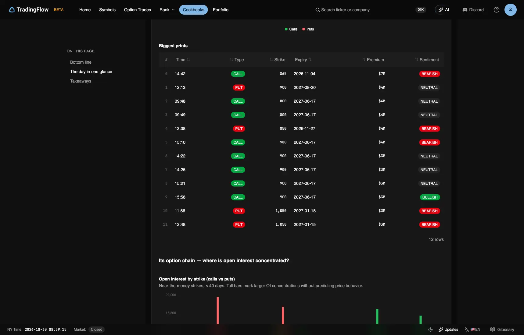Select the Cookbooks tab
This screenshot has height=335, width=524.
193,10
